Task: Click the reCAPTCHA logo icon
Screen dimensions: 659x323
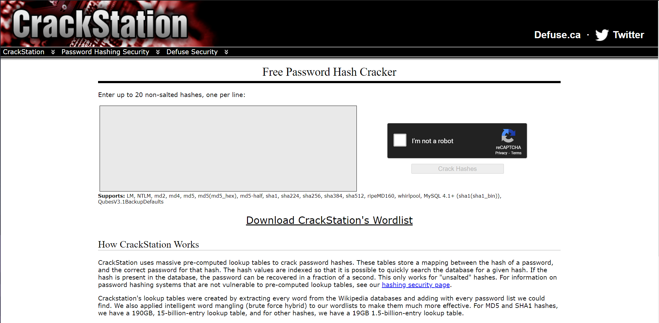Action: coord(508,136)
